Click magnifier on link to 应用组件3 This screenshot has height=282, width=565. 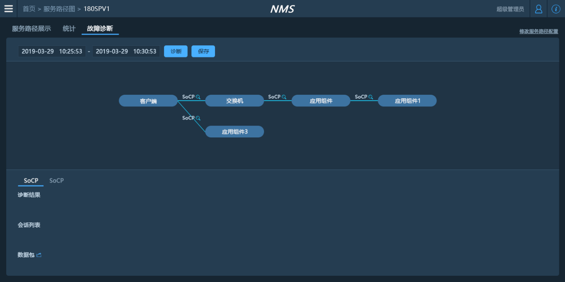198,118
